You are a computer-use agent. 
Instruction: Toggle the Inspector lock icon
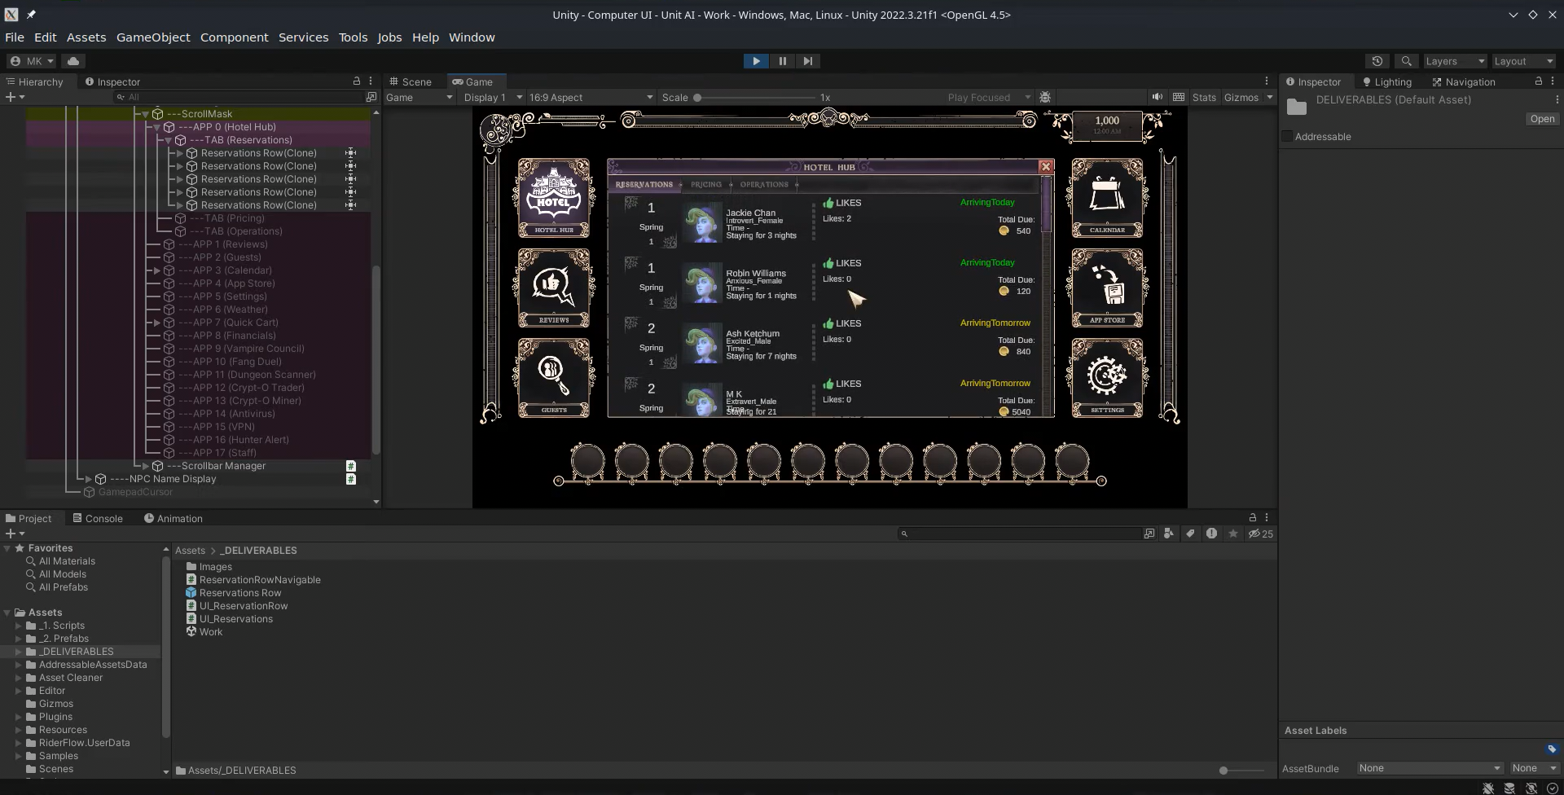pyautogui.click(x=1538, y=81)
